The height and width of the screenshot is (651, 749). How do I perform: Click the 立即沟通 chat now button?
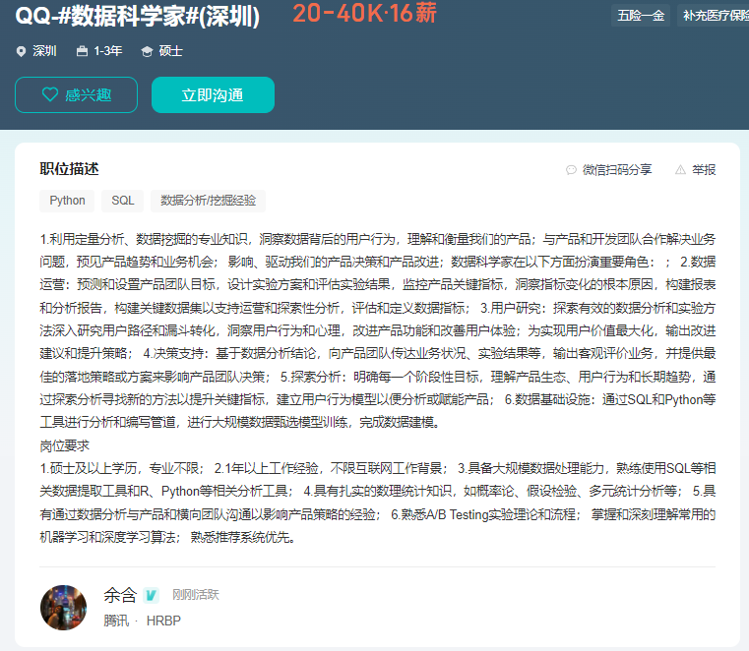tap(213, 95)
